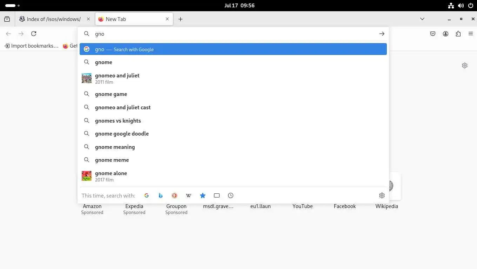This screenshot has height=269, width=477.
Task: Open the GNOME Activities overview pill
Action: click(x=12, y=6)
